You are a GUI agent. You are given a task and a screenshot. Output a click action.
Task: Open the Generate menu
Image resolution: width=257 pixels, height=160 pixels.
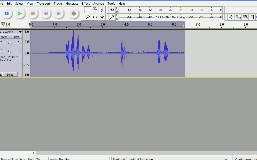(72, 3)
